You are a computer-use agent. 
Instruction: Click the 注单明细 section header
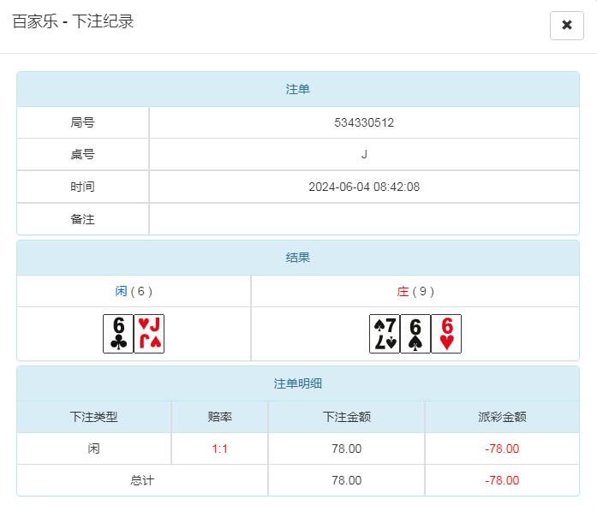pos(298,383)
